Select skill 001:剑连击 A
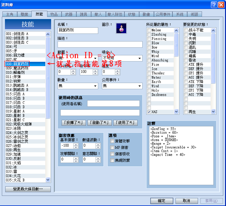The image size is (226, 206). (25, 34)
